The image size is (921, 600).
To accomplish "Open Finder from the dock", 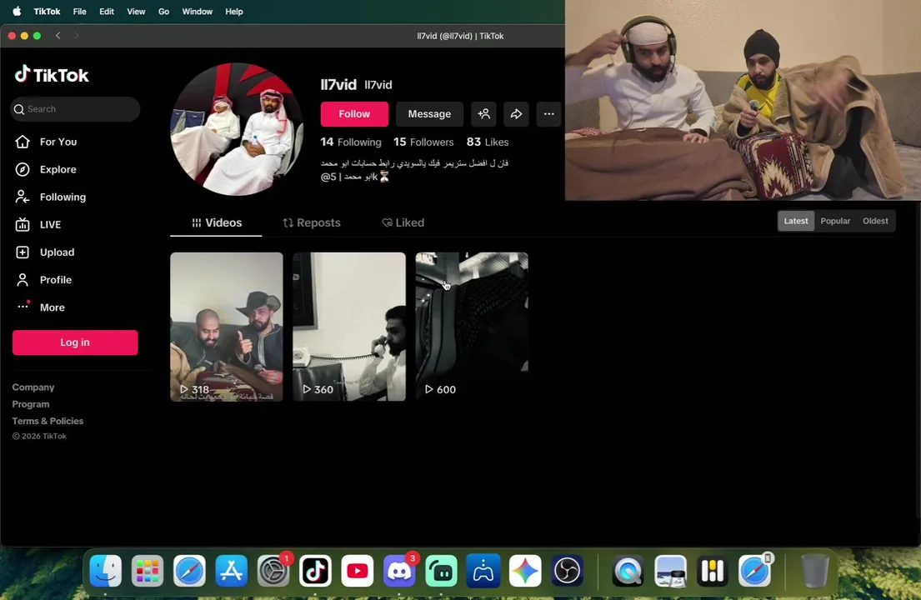I will click(106, 571).
